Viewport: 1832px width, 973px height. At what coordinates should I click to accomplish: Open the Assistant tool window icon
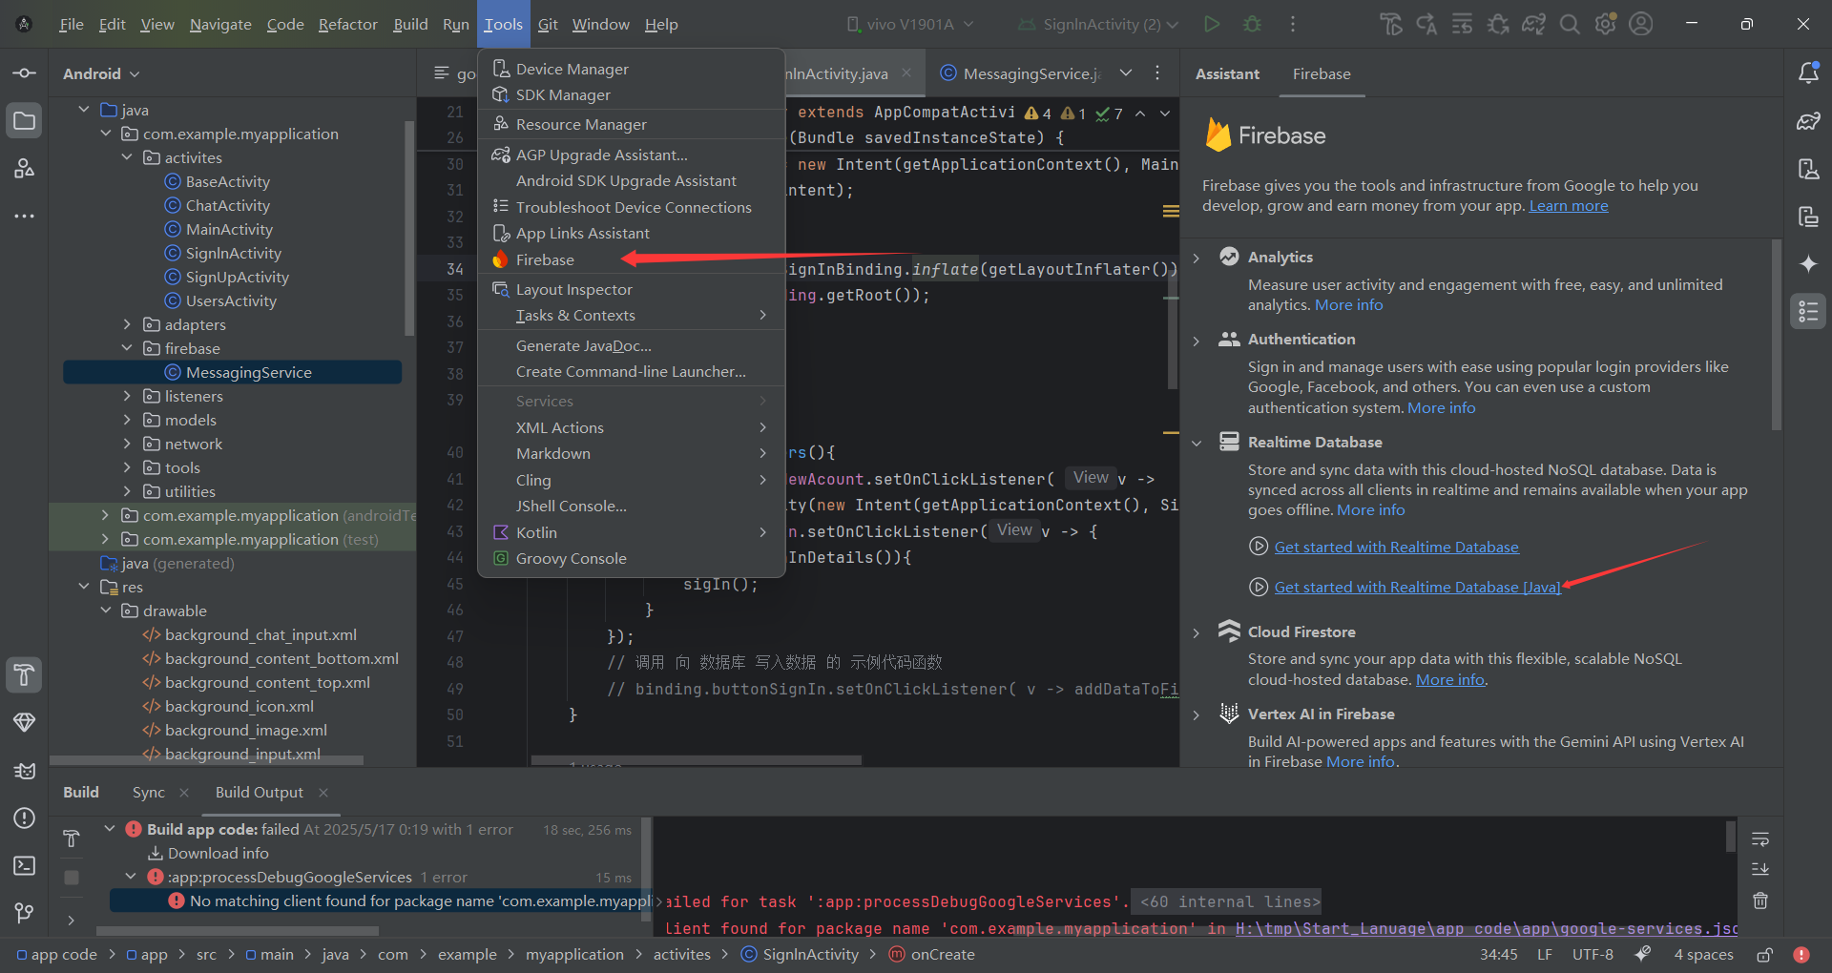coord(1808,312)
